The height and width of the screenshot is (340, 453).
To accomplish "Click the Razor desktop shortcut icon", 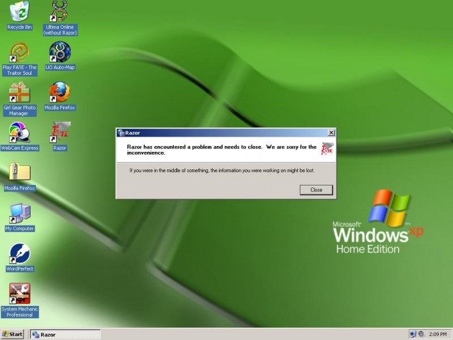I will 59,133.
